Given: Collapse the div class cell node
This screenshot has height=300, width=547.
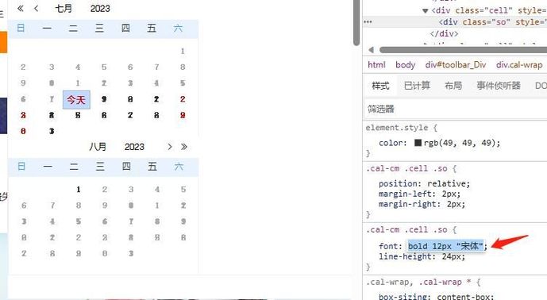Looking at the screenshot, I should [426, 11].
